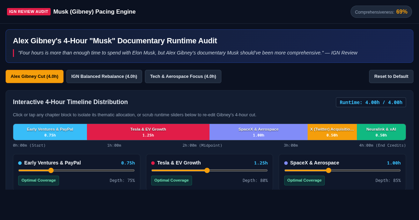
Task: Click the Musk (Gibney) Pacing Engine title
Action: 95,12
